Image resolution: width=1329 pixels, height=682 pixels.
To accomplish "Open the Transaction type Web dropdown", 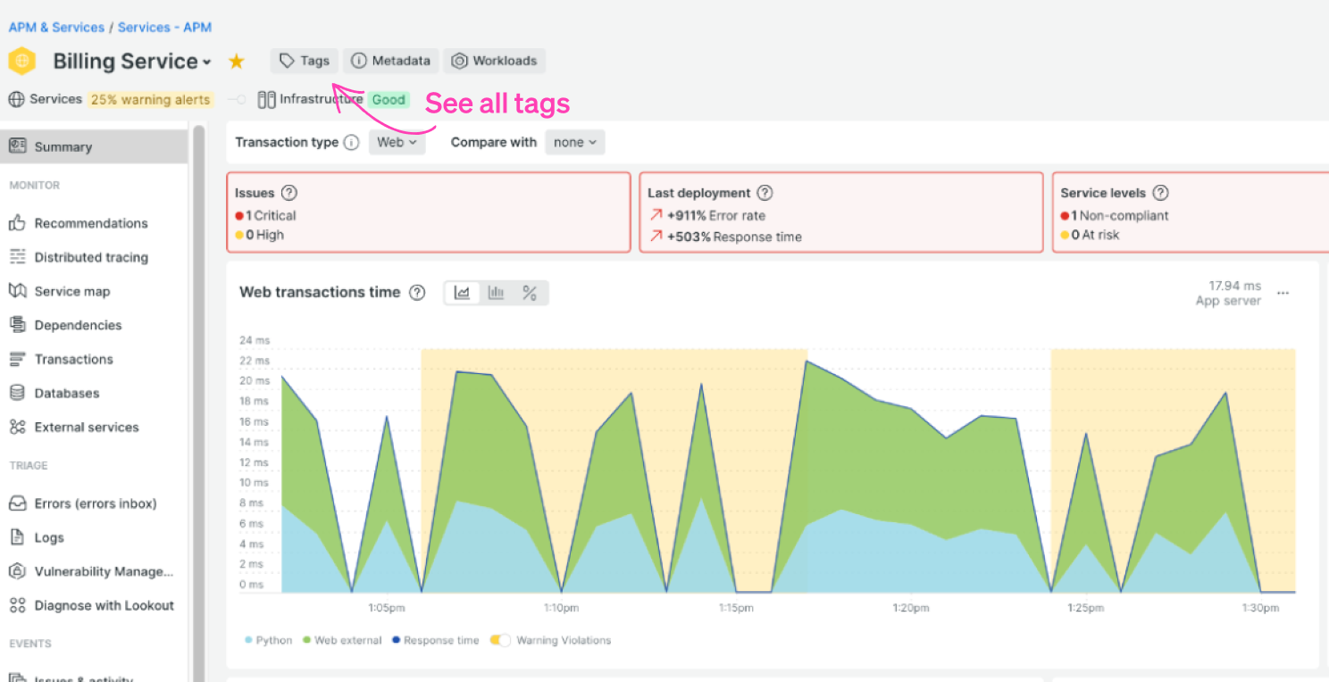I will pyautogui.click(x=397, y=143).
